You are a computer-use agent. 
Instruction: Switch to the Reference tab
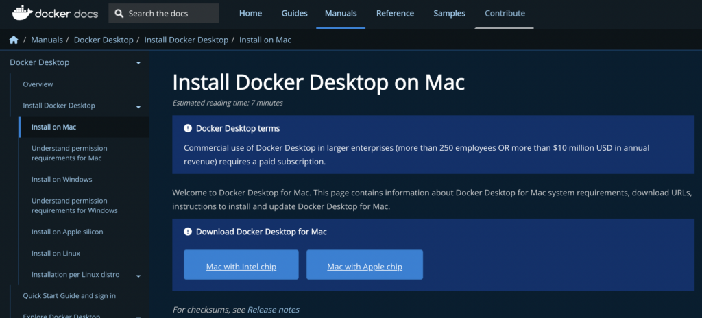click(x=395, y=14)
